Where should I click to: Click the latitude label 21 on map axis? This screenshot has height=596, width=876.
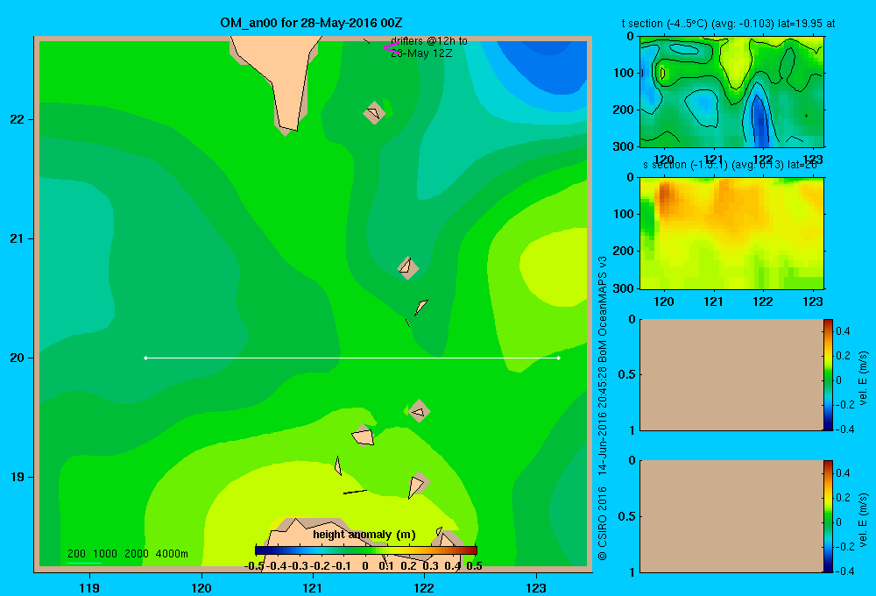click(18, 238)
